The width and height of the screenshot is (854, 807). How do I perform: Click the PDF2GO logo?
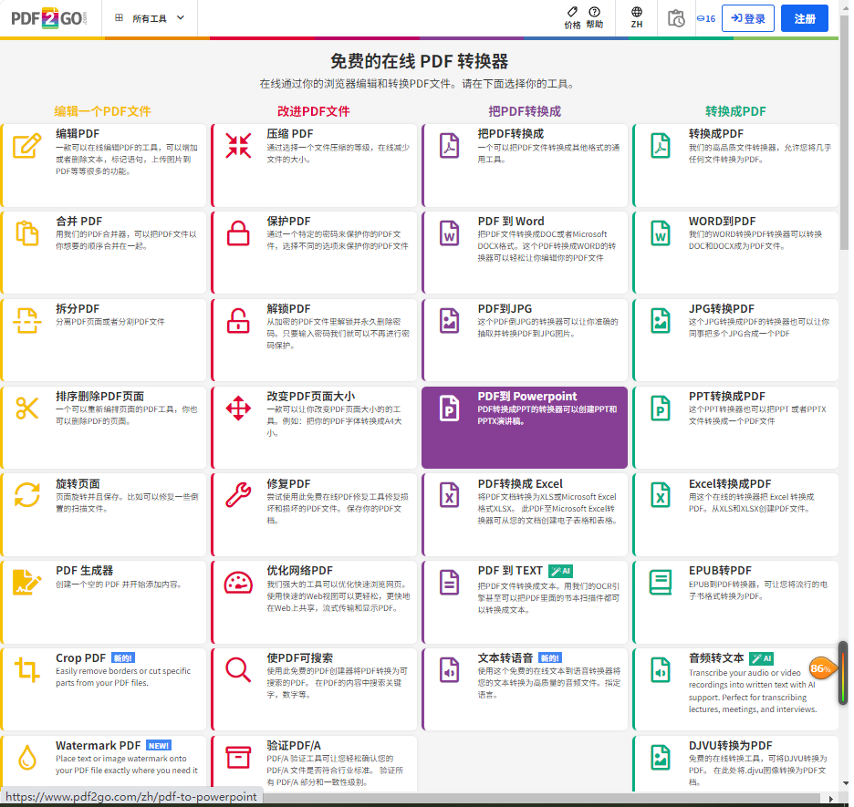point(50,18)
